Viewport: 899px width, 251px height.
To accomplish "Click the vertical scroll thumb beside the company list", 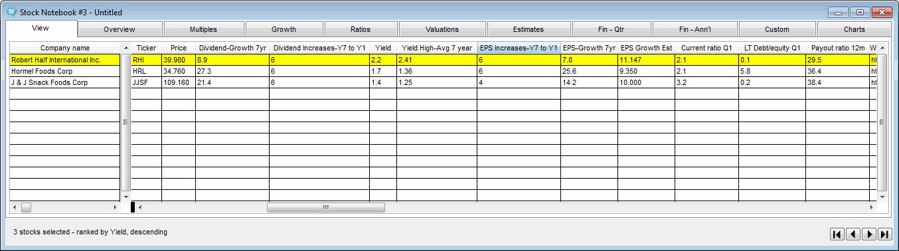I will click(x=126, y=122).
